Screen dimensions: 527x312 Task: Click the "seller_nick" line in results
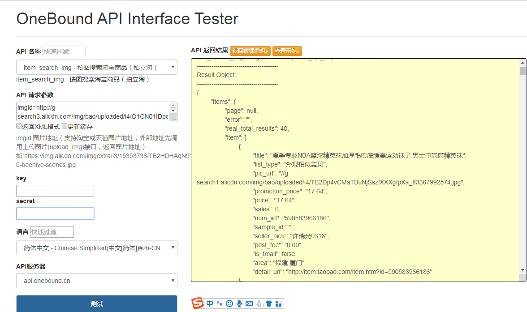[291, 236]
